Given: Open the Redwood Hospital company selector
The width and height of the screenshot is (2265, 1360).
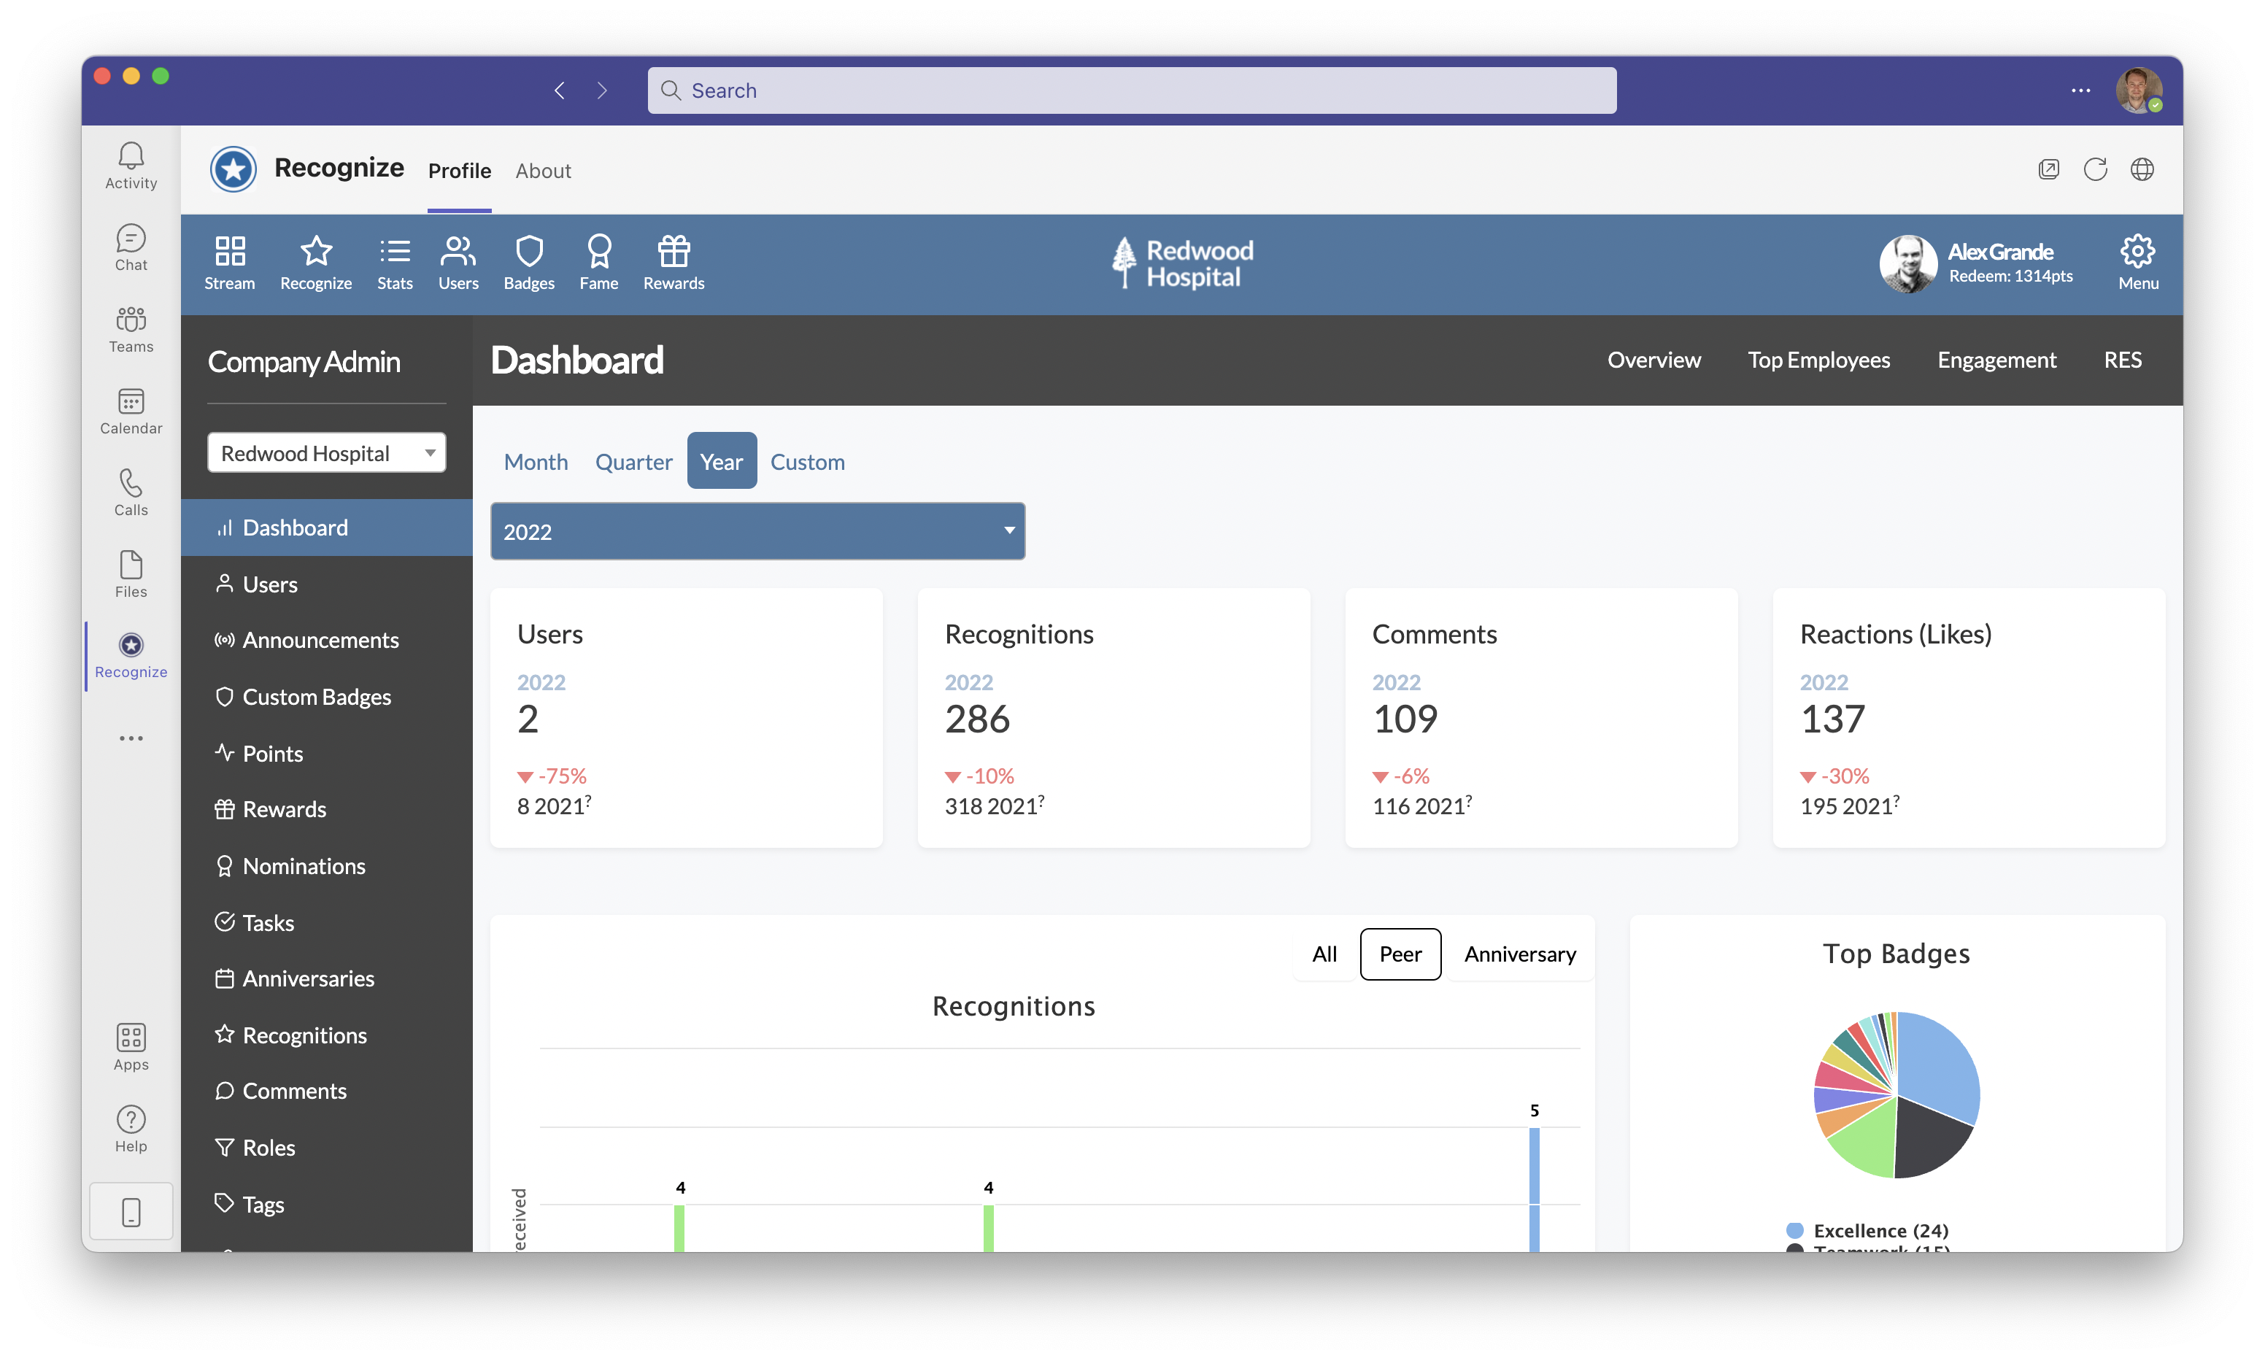Looking at the screenshot, I should click(x=326, y=452).
